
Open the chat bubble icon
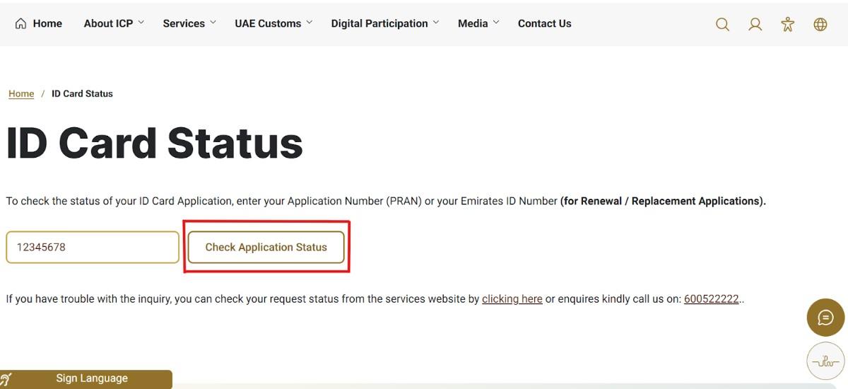[825, 318]
